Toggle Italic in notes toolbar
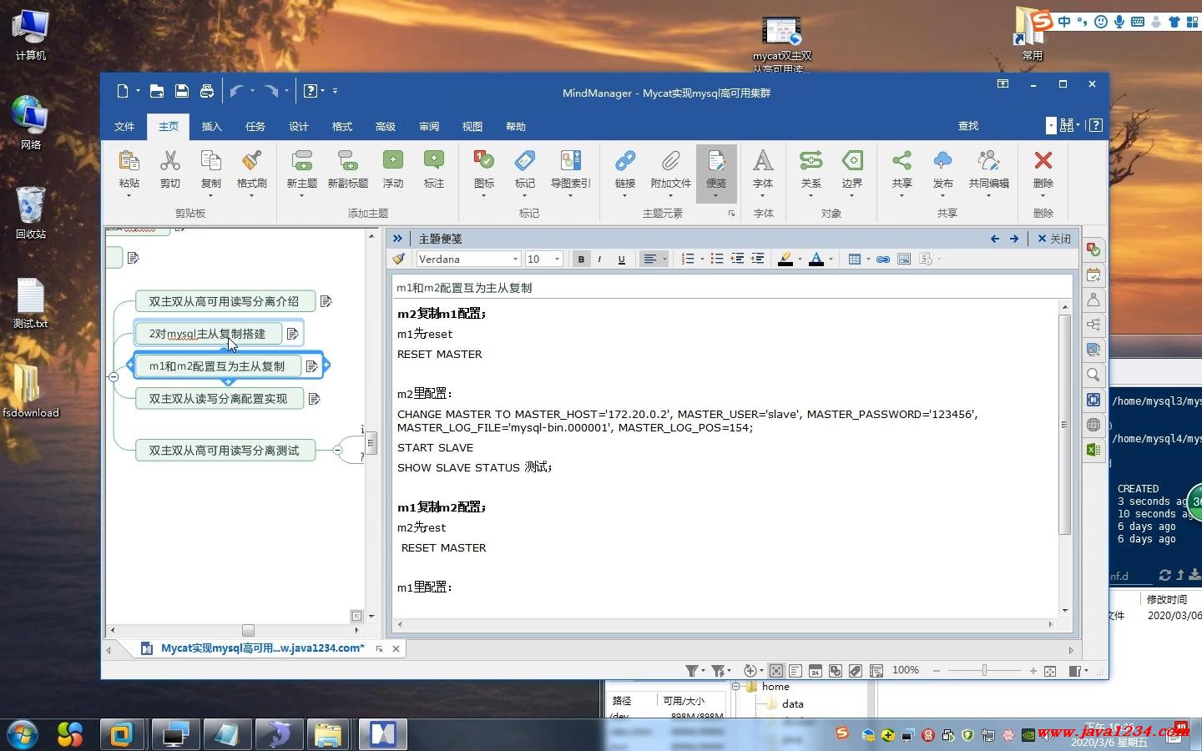Screen dimensions: 1202x751 click(599, 259)
